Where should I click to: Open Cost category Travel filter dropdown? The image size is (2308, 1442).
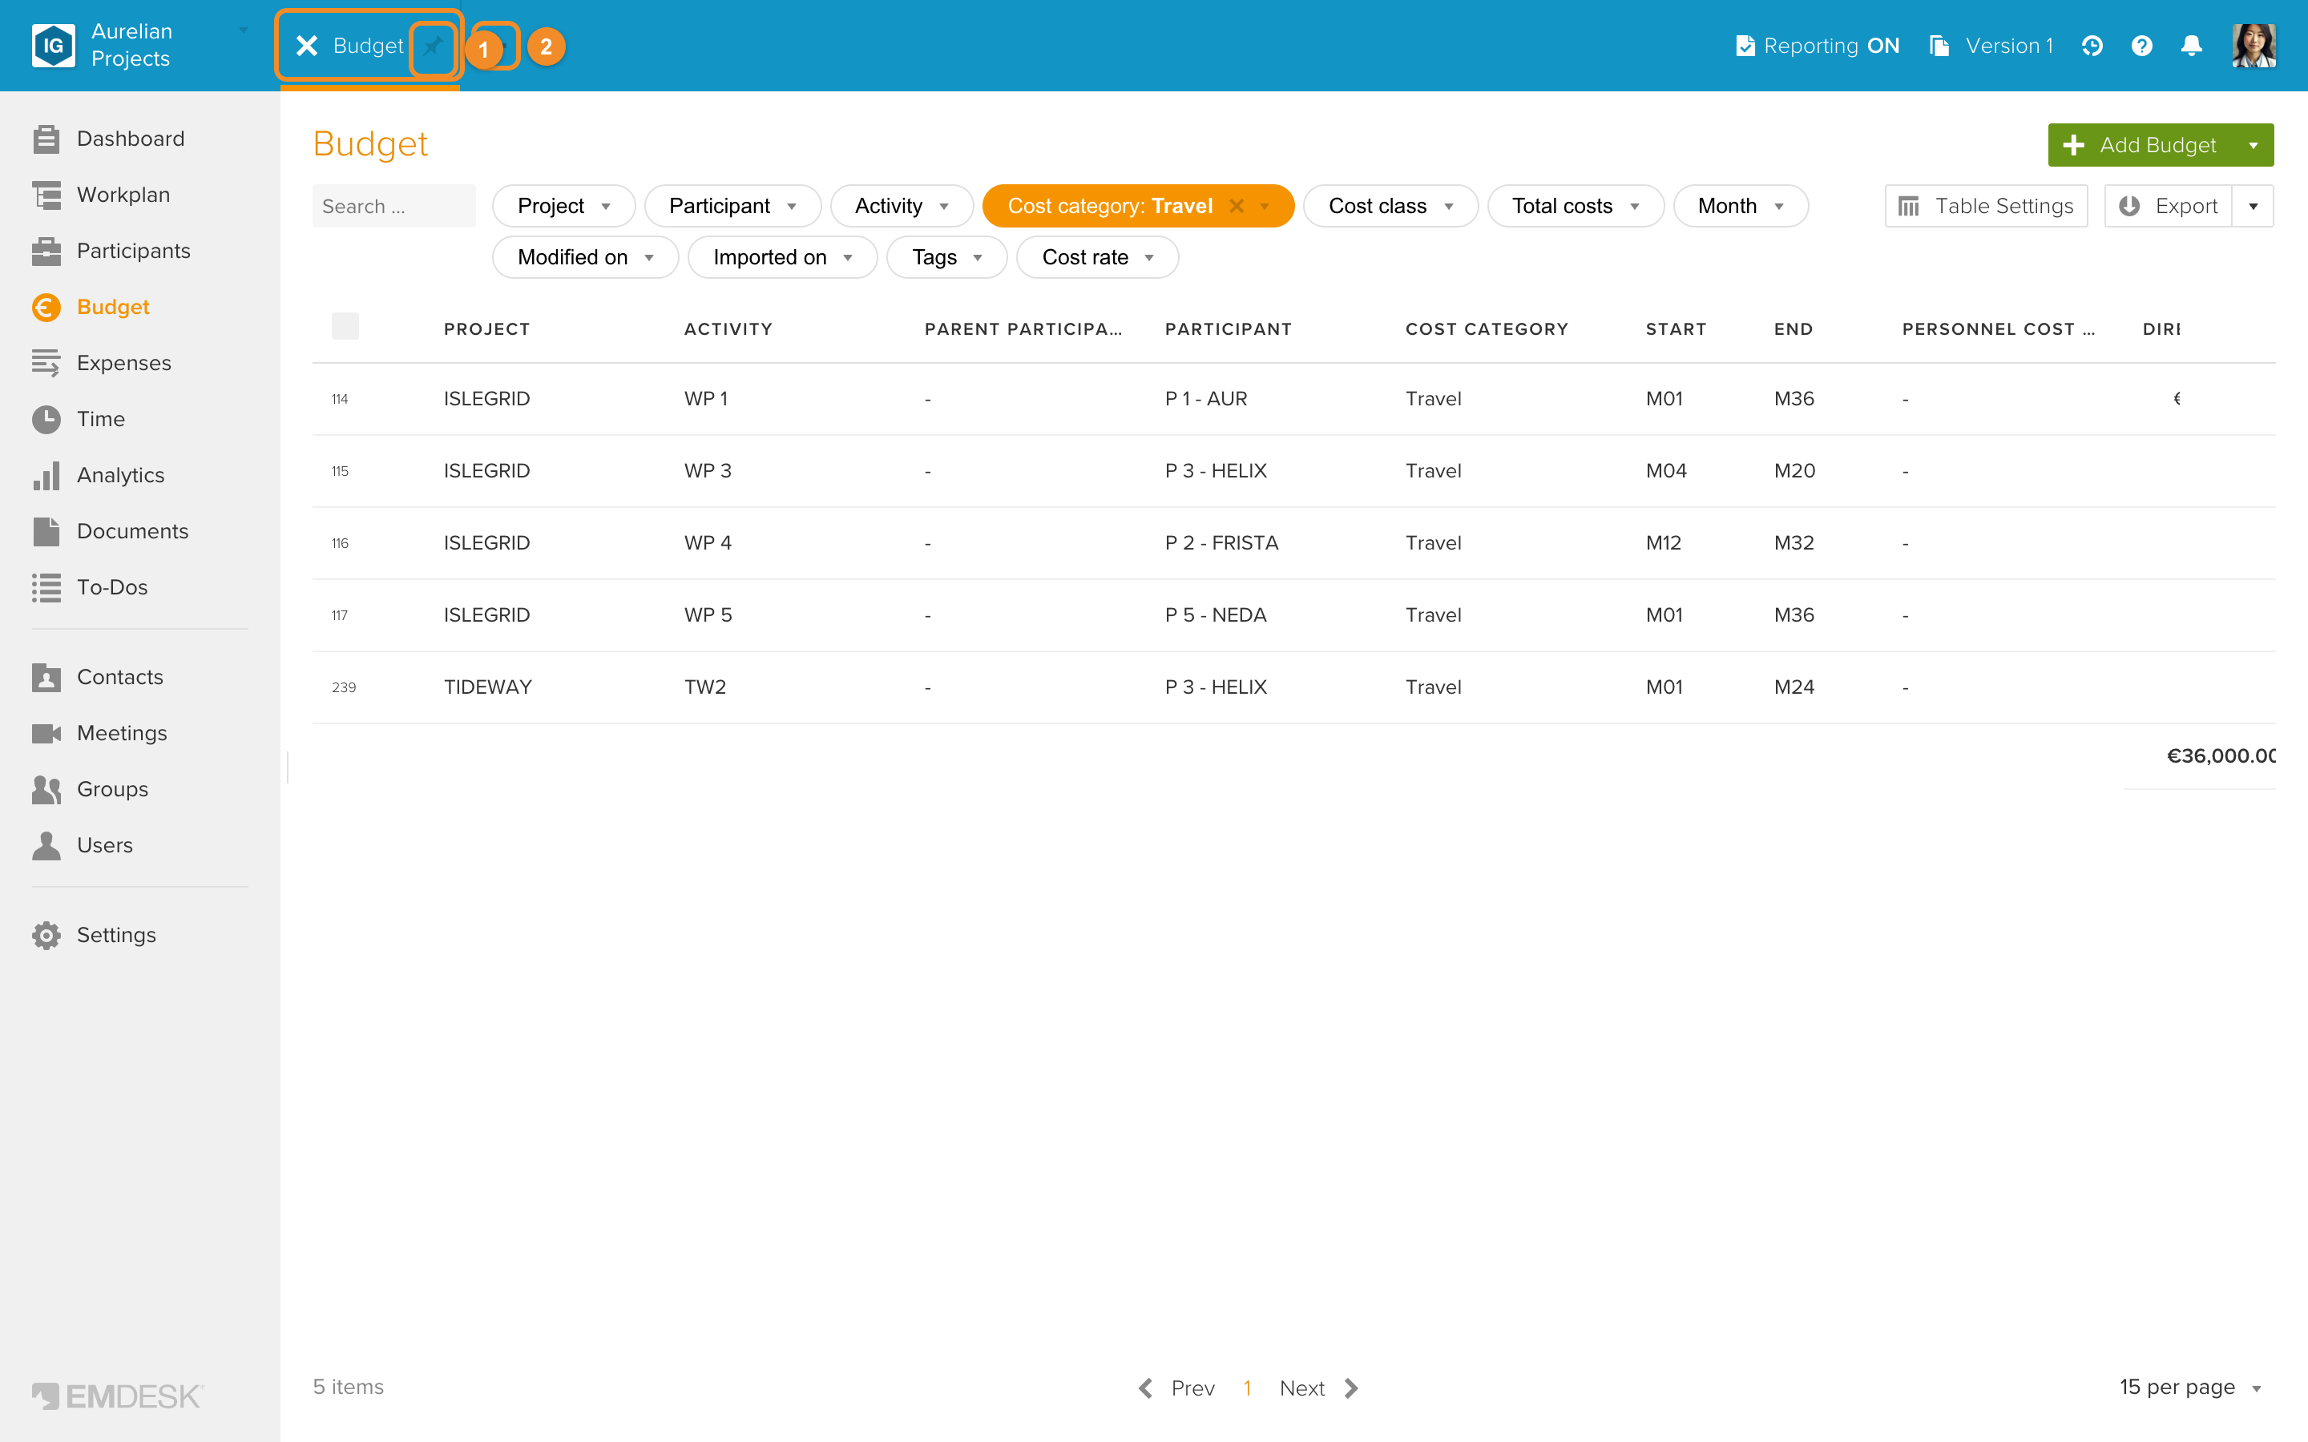(1265, 207)
